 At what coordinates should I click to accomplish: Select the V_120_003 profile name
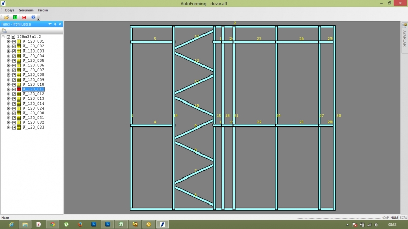(x=33, y=51)
